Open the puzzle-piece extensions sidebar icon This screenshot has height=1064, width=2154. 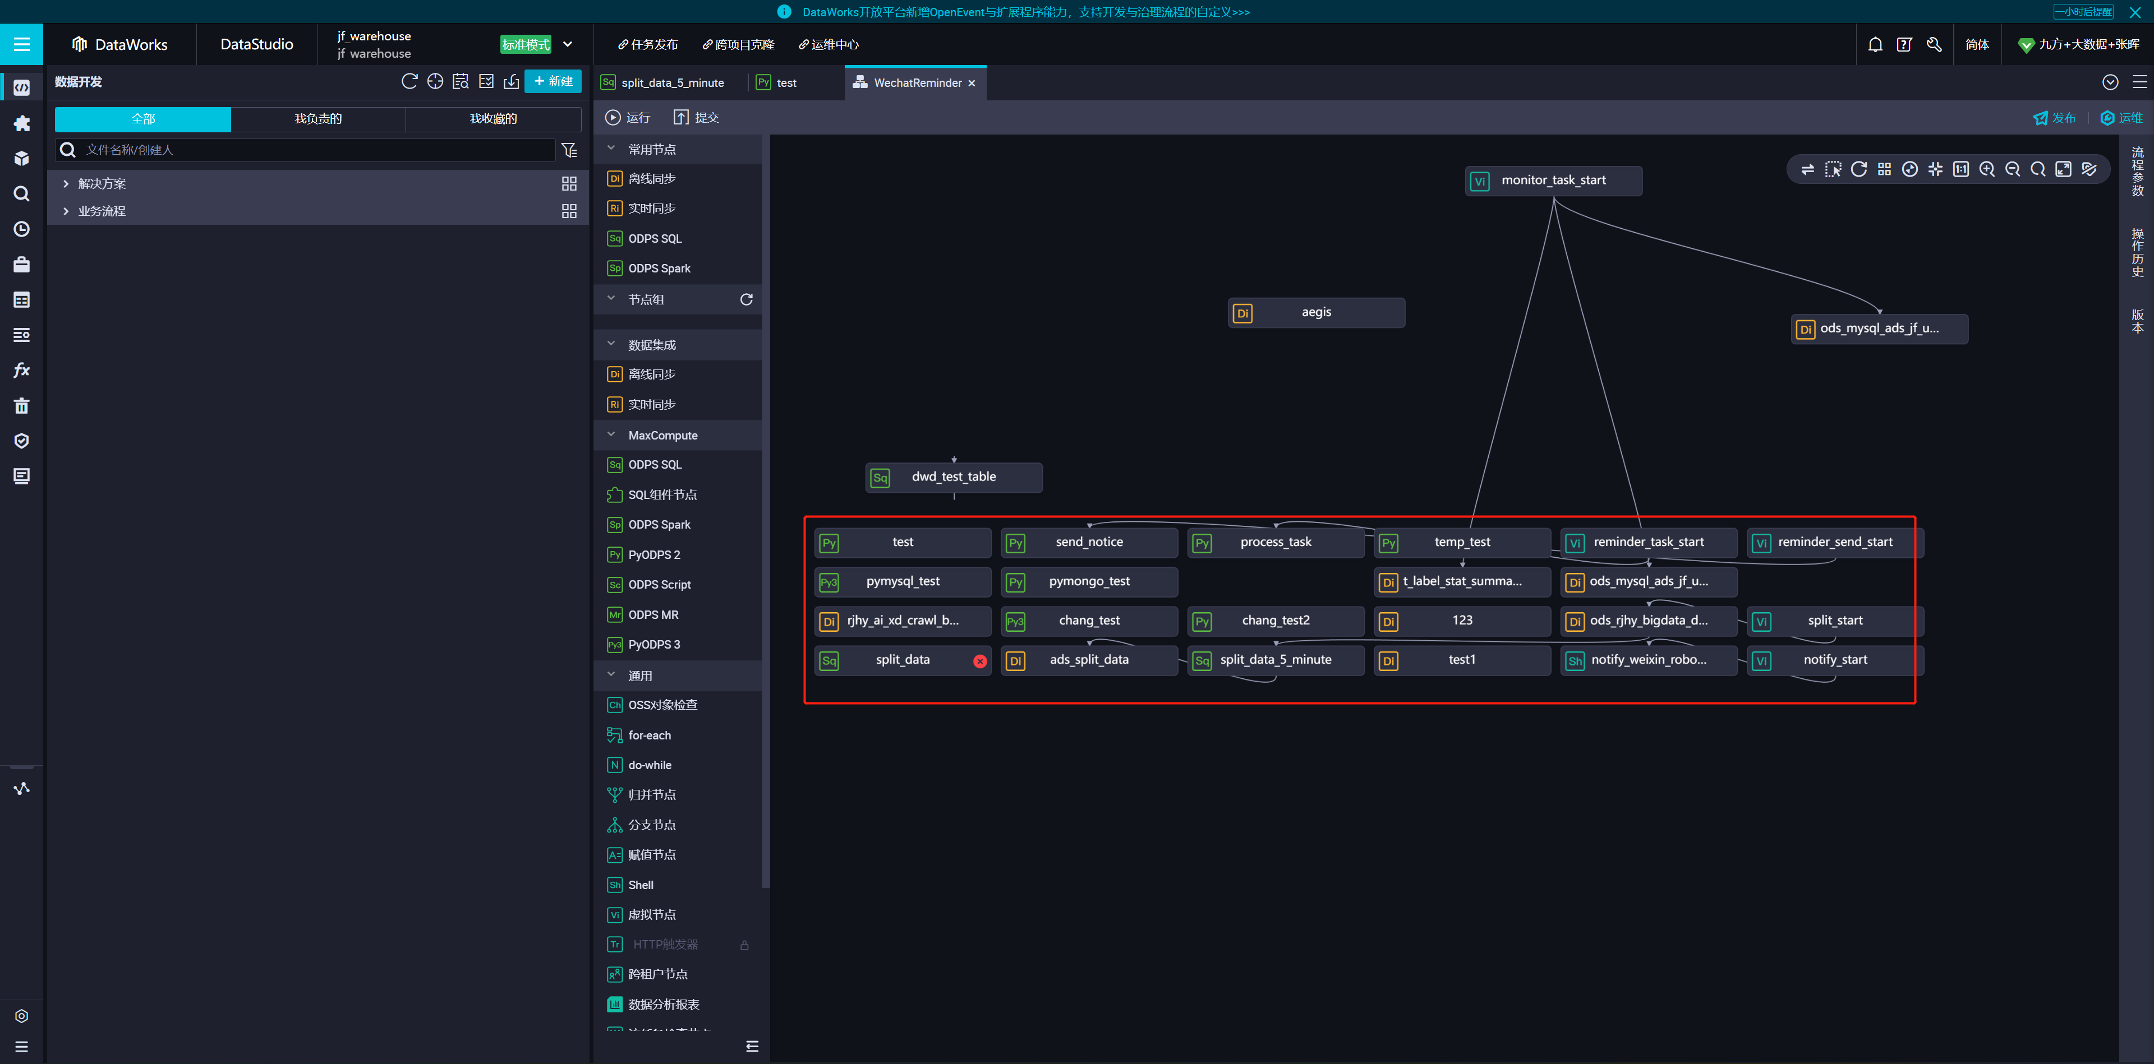click(x=22, y=123)
